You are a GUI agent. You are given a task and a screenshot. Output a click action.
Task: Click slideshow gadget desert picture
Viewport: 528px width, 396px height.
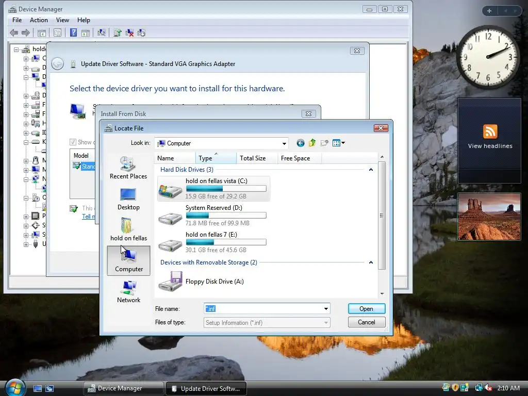click(489, 217)
